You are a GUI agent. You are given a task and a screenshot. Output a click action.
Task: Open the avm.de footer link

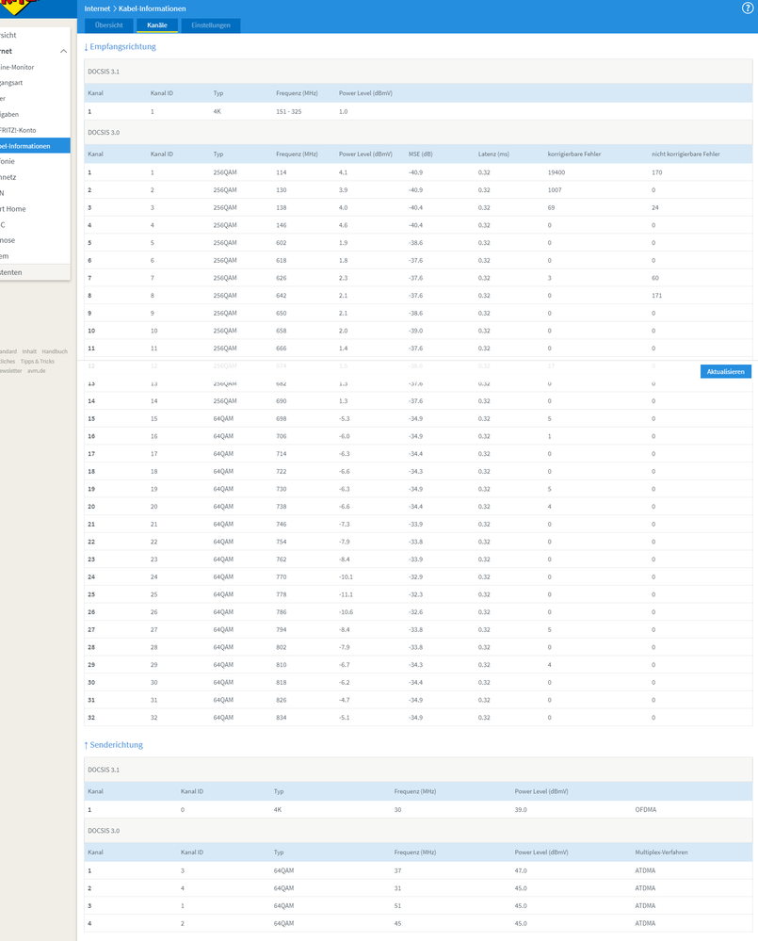36,371
